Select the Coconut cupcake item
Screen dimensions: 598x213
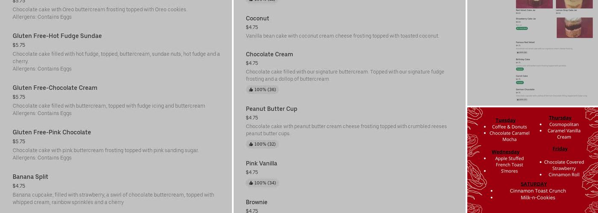tap(257, 18)
